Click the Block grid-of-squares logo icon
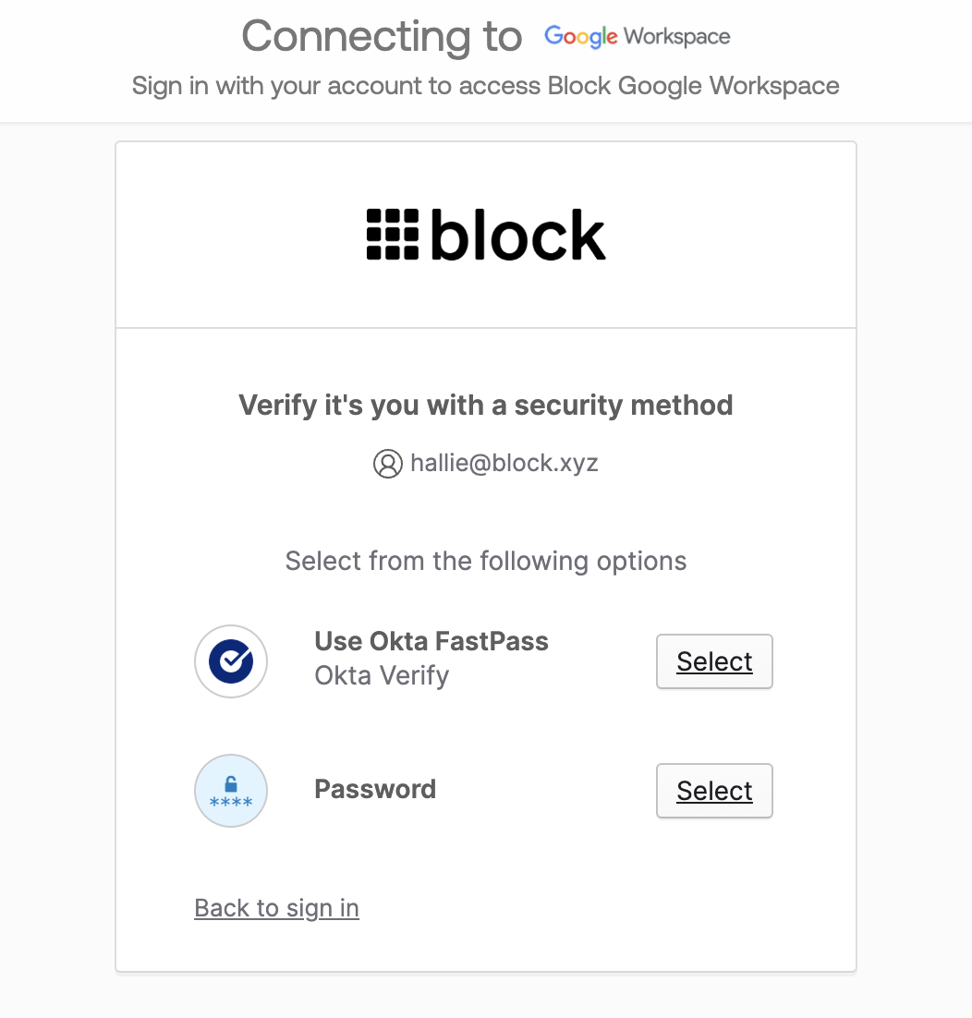 pos(393,235)
